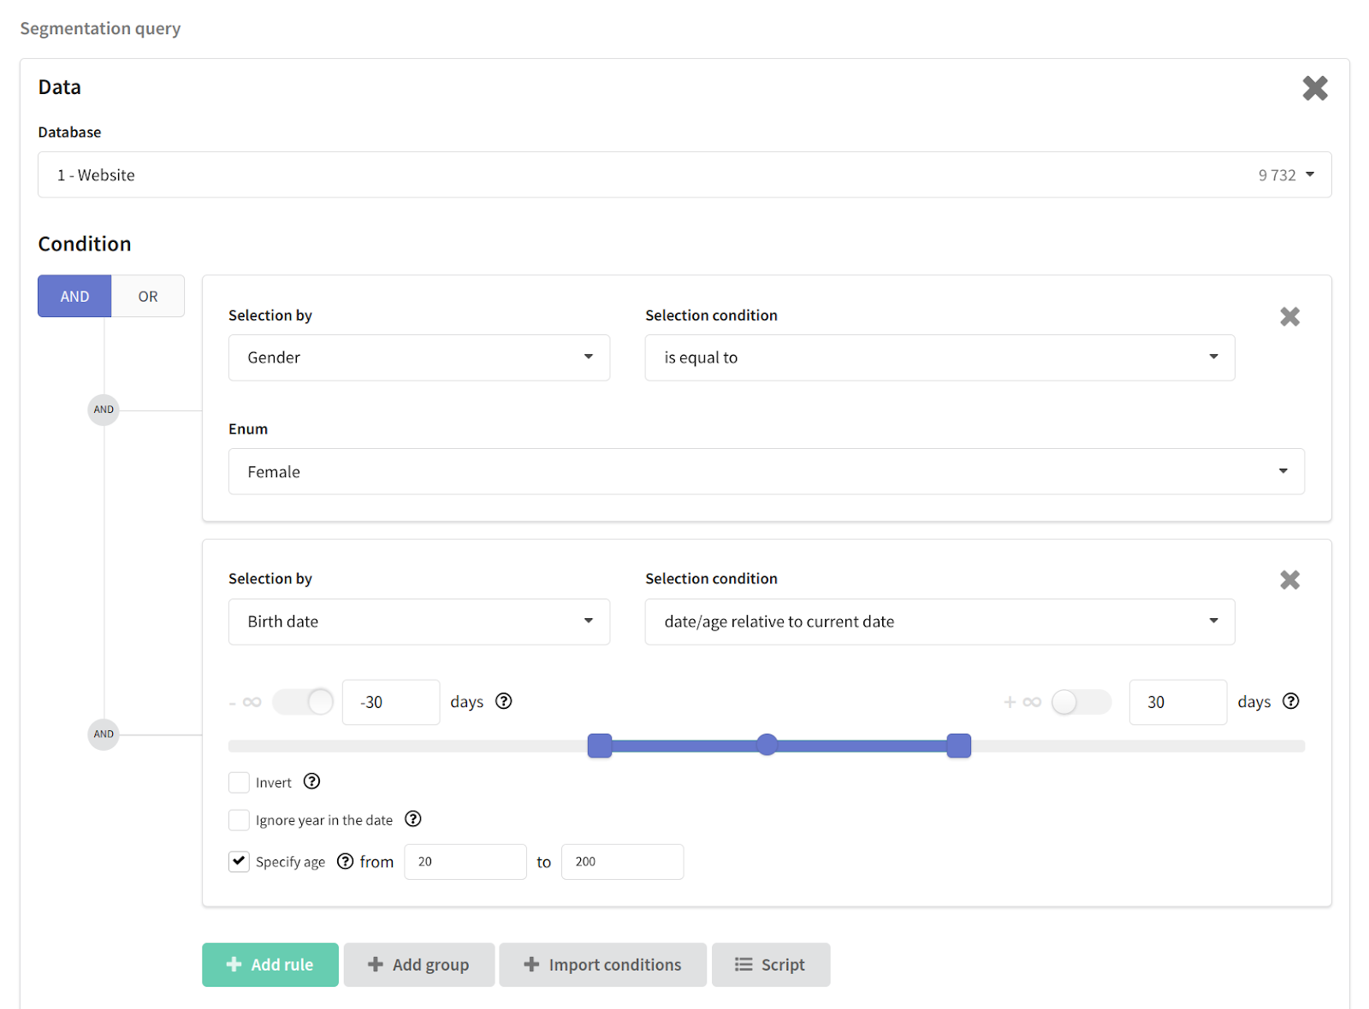1369x1009 pixels.
Task: Click the left slider handle
Action: [600, 746]
